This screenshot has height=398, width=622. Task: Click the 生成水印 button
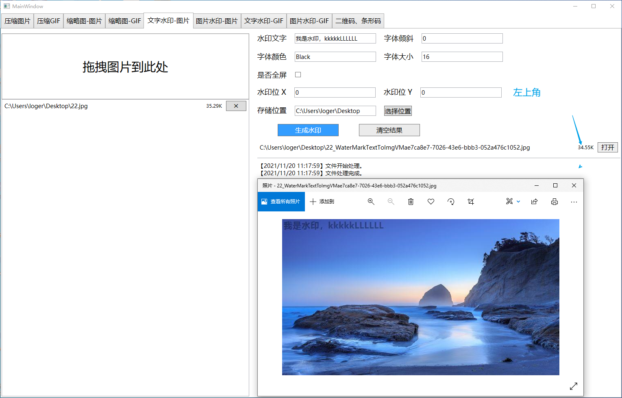tap(308, 130)
